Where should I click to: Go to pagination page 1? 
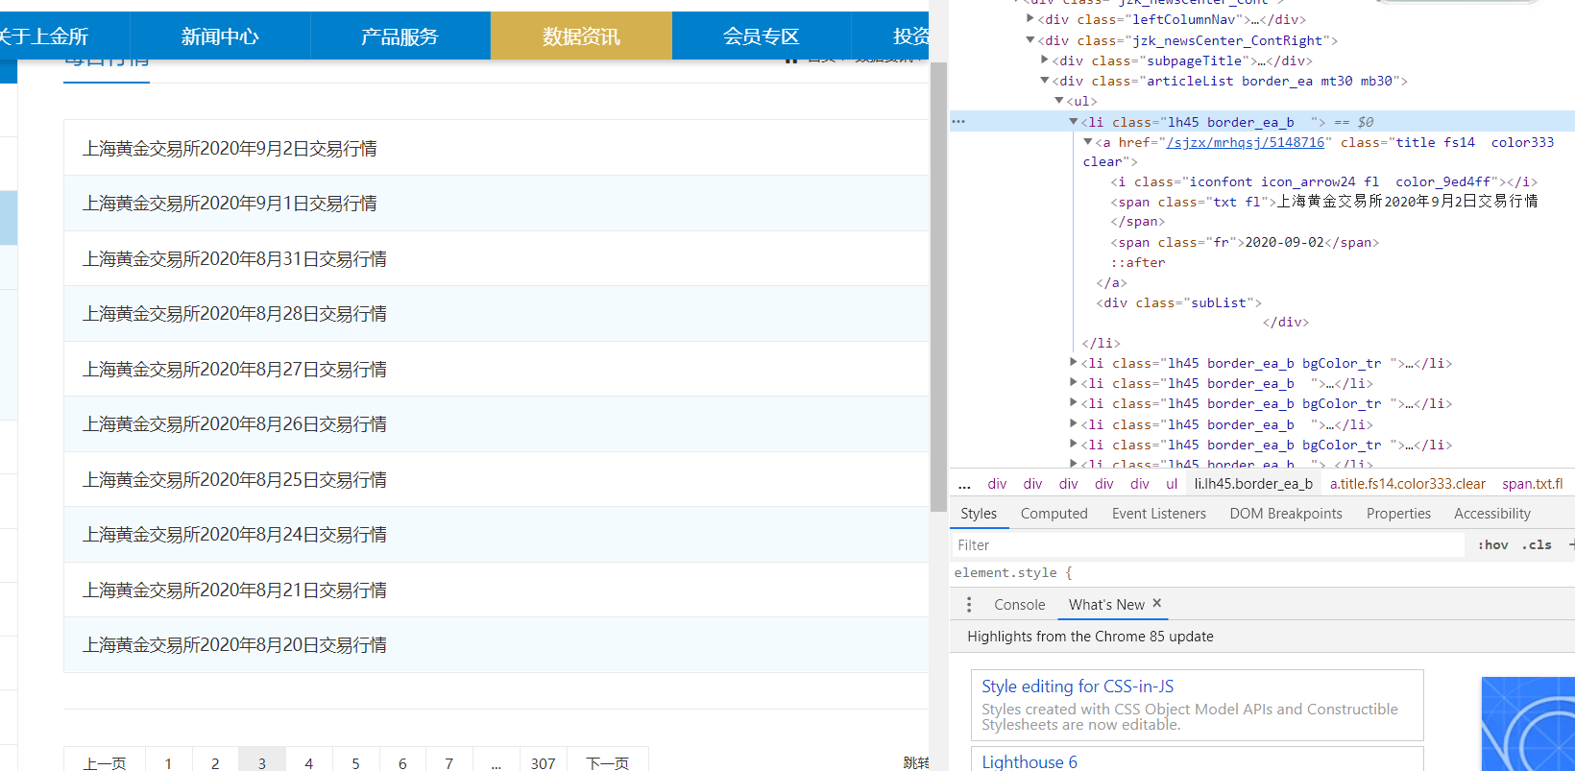click(x=168, y=761)
